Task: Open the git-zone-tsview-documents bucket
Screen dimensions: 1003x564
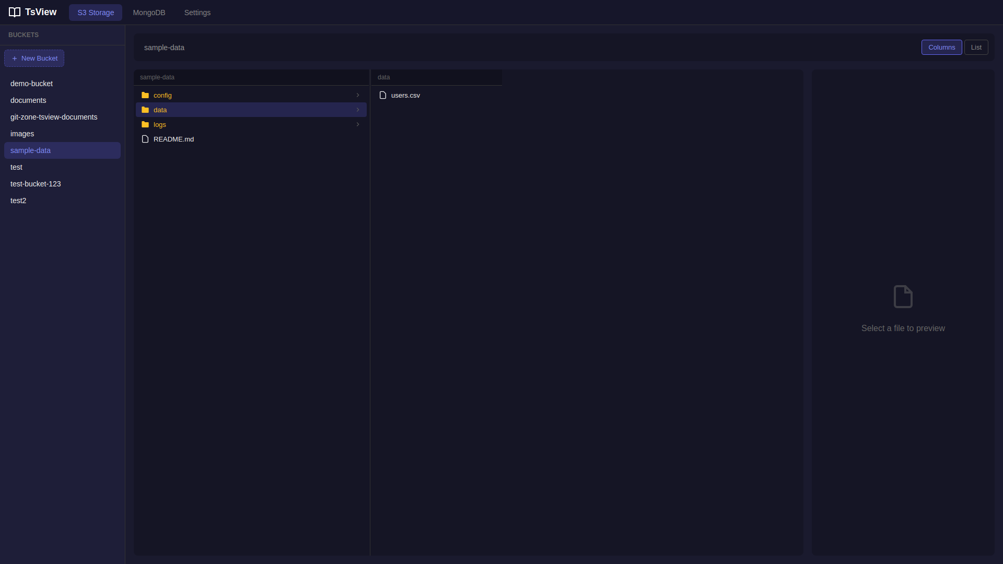Action: tap(54, 117)
